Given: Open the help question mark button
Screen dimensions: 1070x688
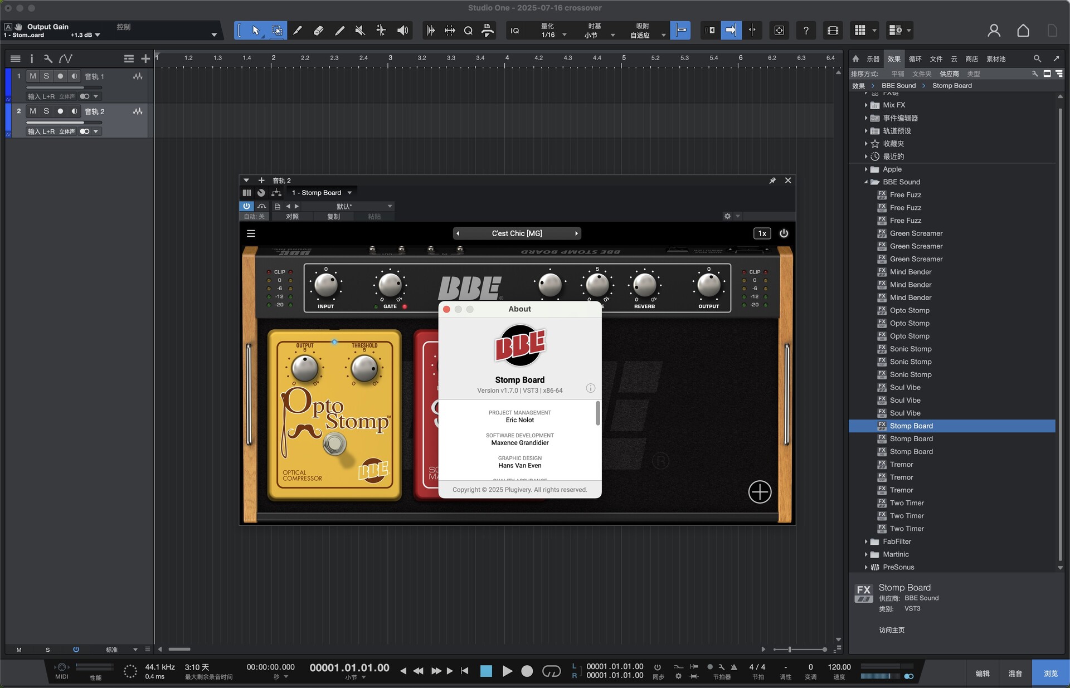Looking at the screenshot, I should coord(806,31).
